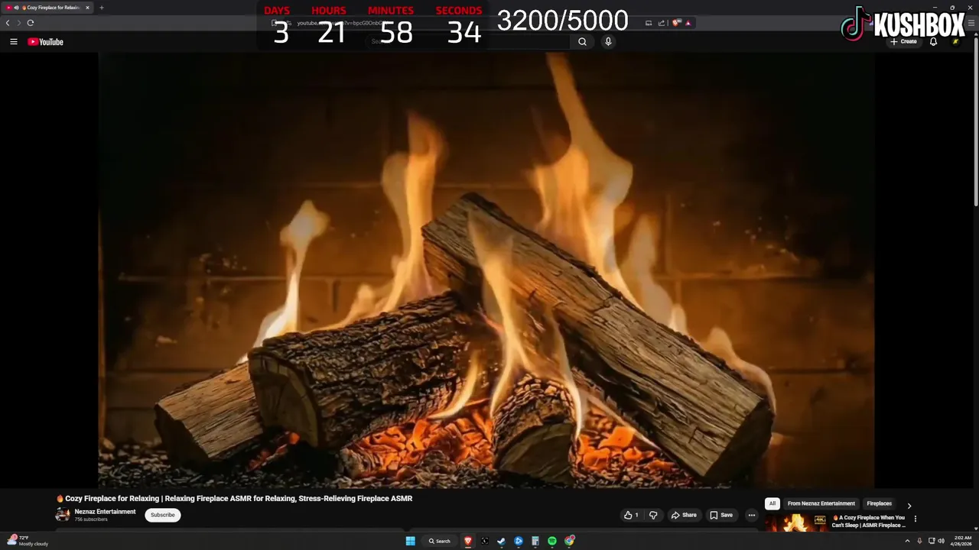Open 'A Cozy Fireplace When You Can't Sleep' title
This screenshot has height=550, width=979.
[x=869, y=522]
